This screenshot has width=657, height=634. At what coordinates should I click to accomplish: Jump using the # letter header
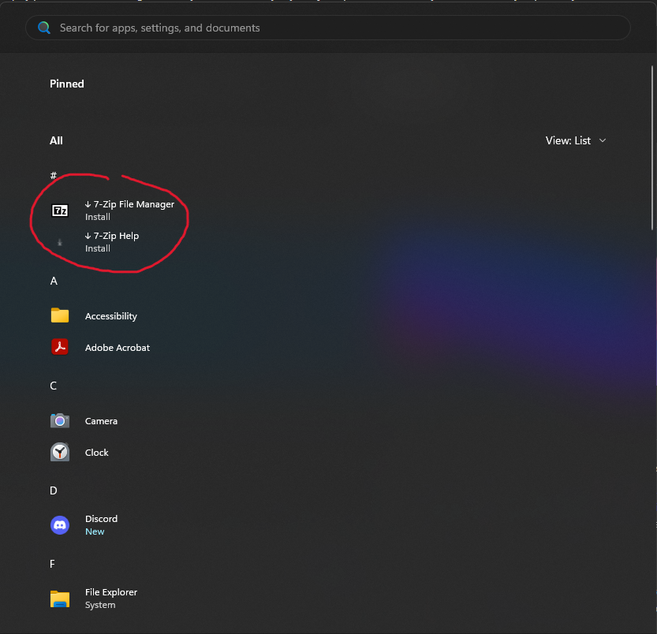[53, 175]
